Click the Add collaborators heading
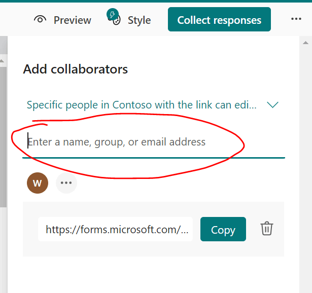This screenshot has height=293, width=312. [x=76, y=69]
